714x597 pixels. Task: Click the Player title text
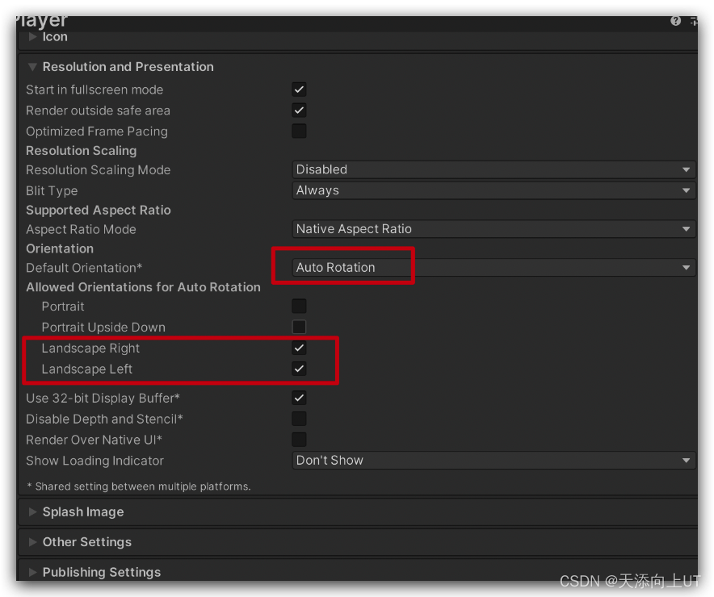[x=42, y=20]
